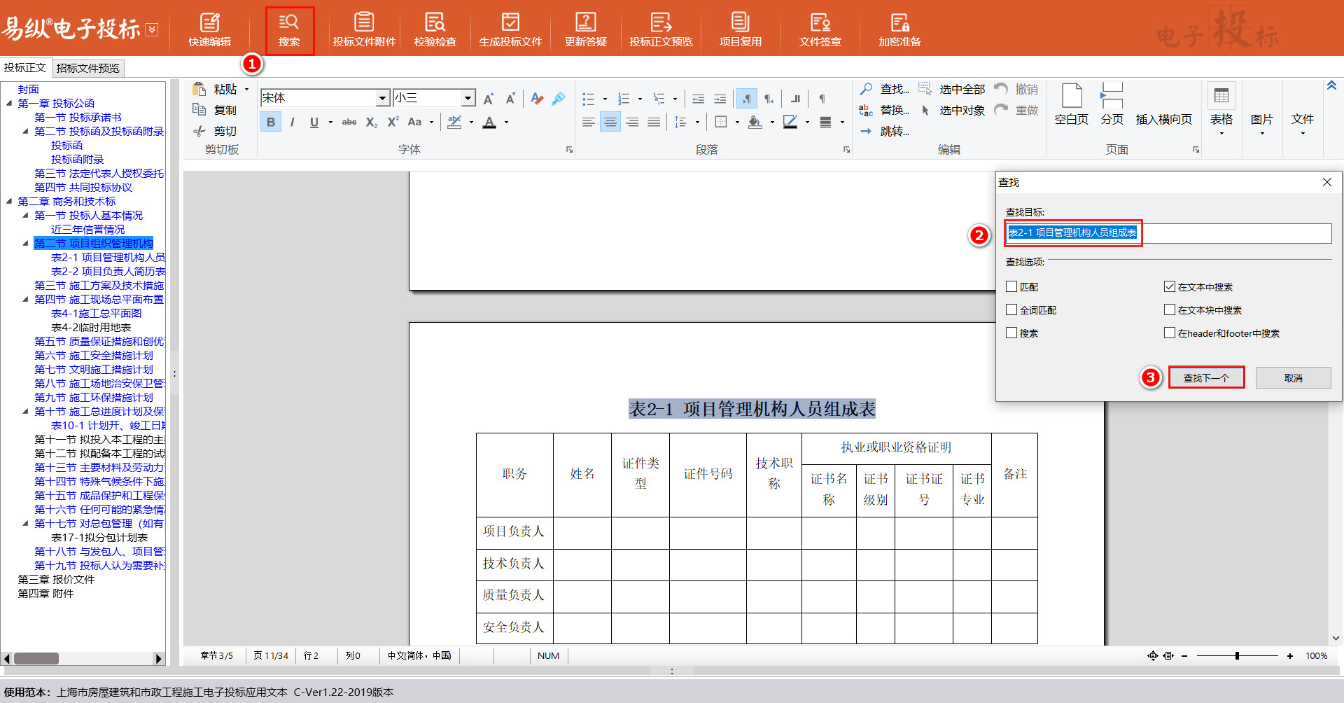Click the zoom in plus button
This screenshot has width=1344, height=703.
1289,656
